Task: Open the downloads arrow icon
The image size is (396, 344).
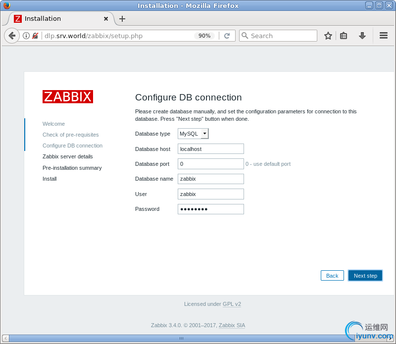Action: 362,36
